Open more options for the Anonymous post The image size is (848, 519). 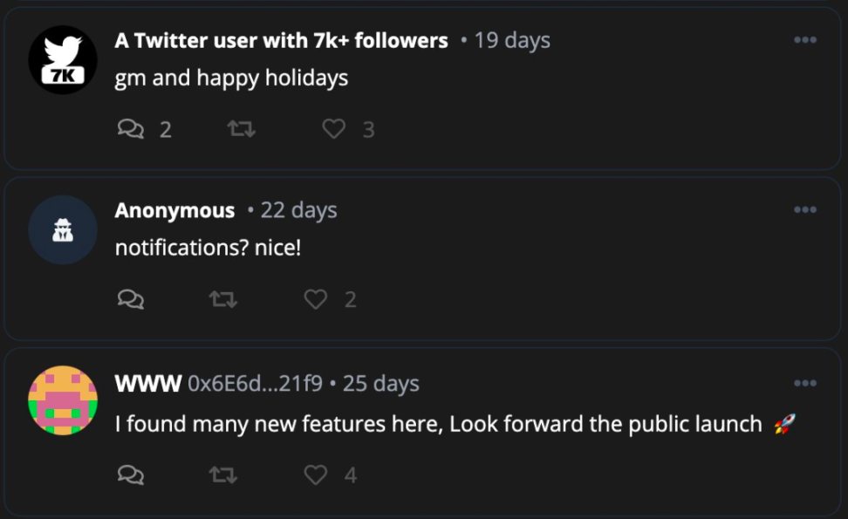tap(805, 209)
